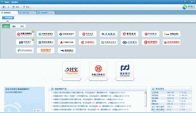Screen dimensions: 196x113
Task: Toggle the star on the 浦发银行 grid tile
Action: pyautogui.click(x=33, y=40)
